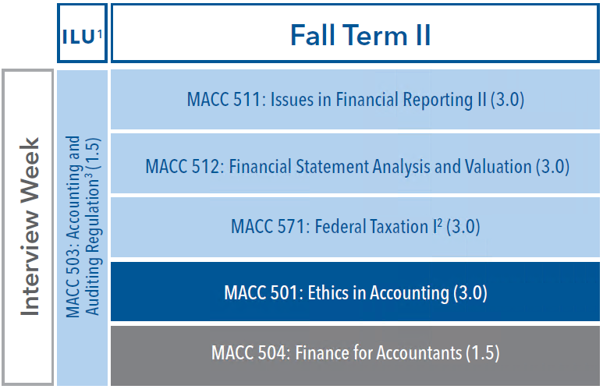
Task: Click the footnote 1 superscript beside ILU
Action: click(x=100, y=34)
